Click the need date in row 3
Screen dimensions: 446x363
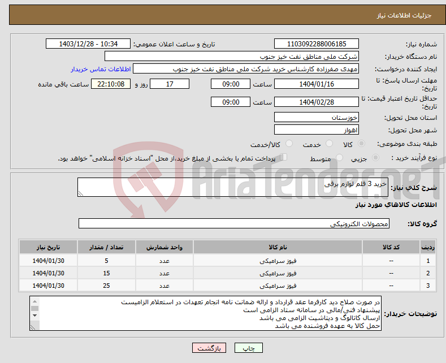[49, 286]
